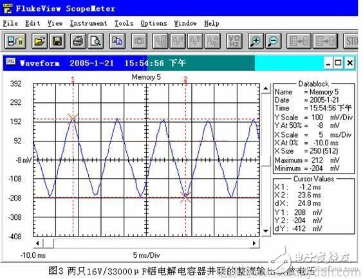Open the Tools menu
The width and height of the screenshot is (363, 279).
(124, 23)
